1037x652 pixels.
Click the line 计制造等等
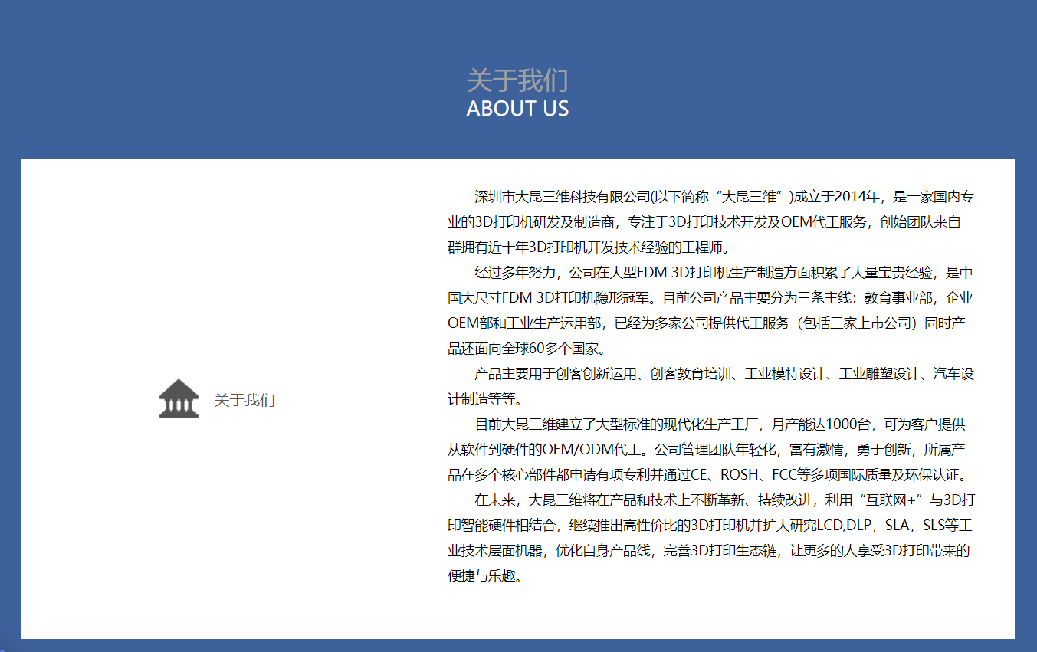(485, 399)
